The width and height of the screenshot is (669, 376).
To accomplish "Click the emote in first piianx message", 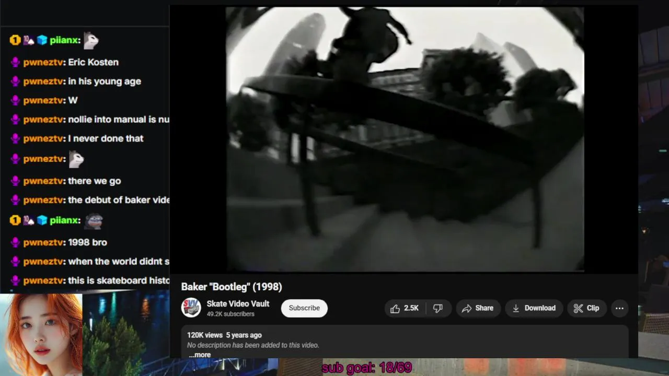I will tap(90, 40).
